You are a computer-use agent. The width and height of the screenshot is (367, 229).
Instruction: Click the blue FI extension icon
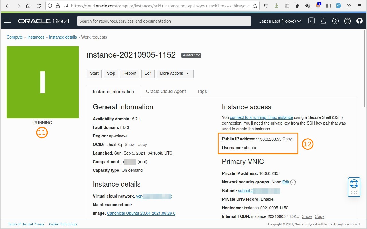(x=339, y=6)
